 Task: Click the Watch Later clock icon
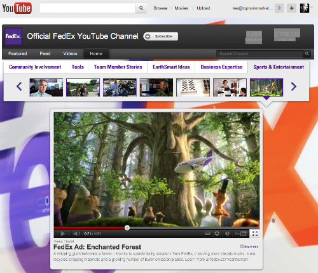tap(227, 234)
